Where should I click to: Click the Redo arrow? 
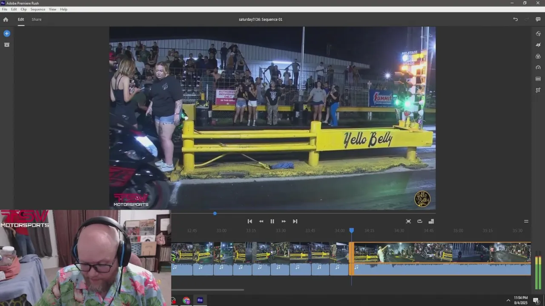[527, 19]
